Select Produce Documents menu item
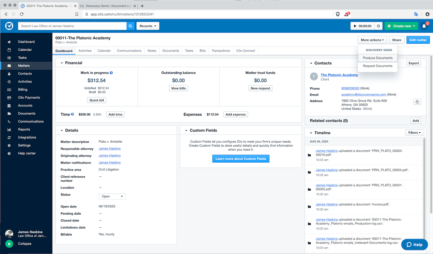 click(x=378, y=58)
